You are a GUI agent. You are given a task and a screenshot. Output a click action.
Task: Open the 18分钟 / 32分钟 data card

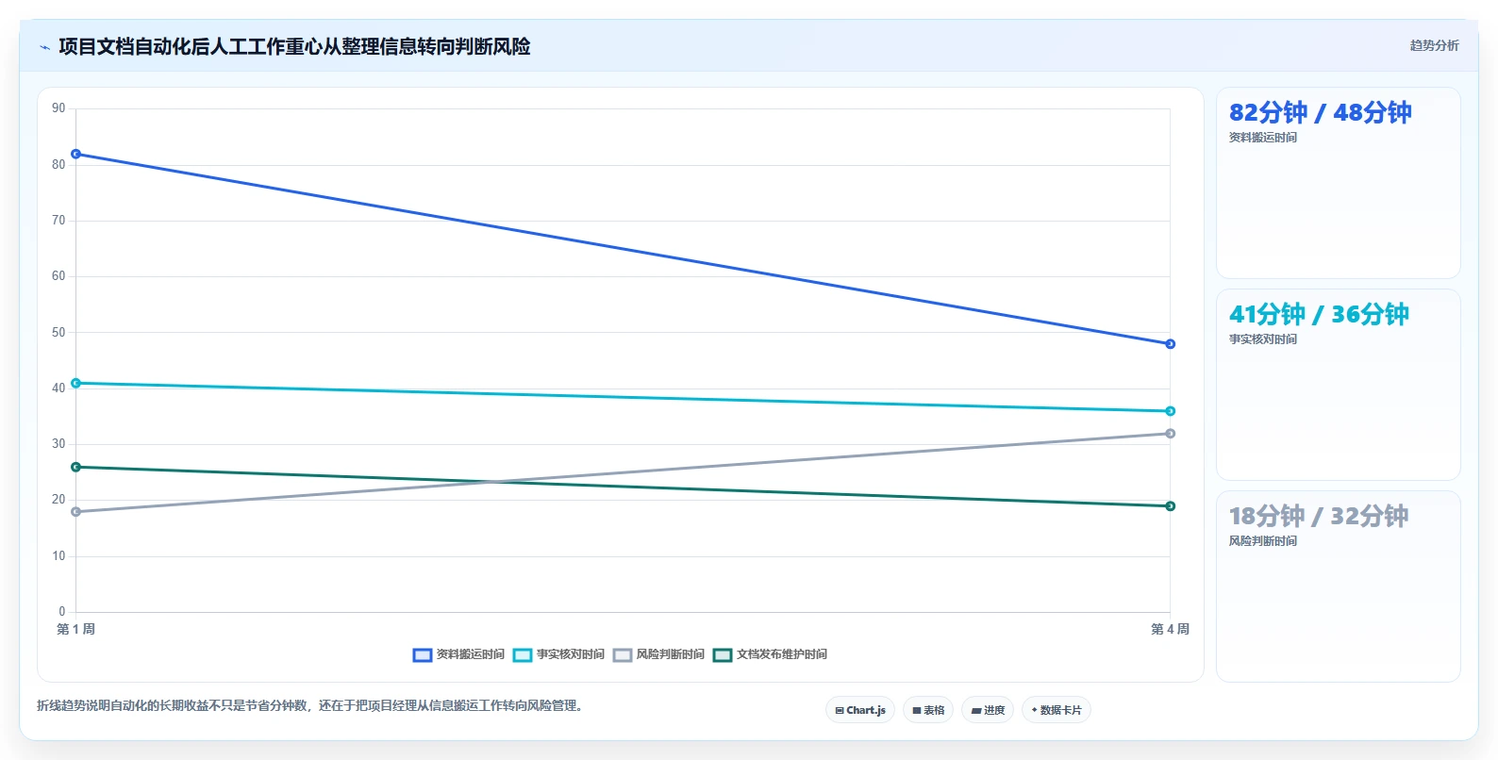(1338, 587)
